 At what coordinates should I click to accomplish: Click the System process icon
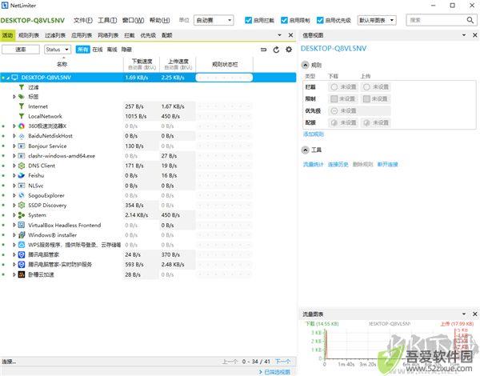click(22, 215)
